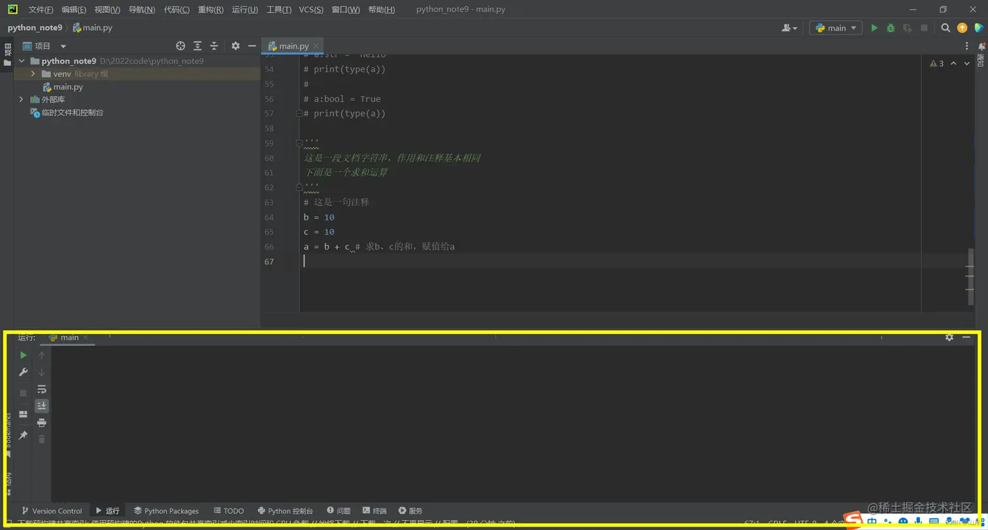Open the 视图(V) menu
Image resolution: width=988 pixels, height=530 pixels.
[107, 10]
